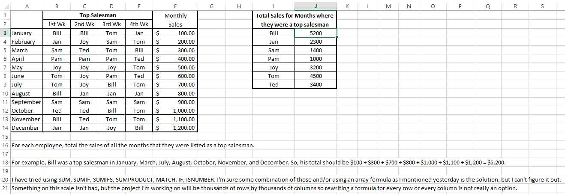Click row 14 header
The image size is (565, 194).
point(5,128)
